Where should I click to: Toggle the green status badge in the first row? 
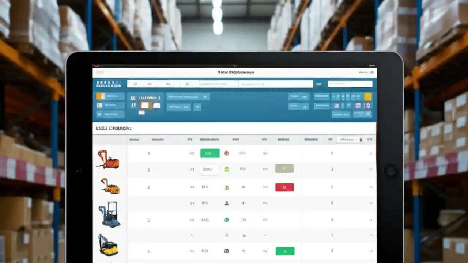[210, 153]
